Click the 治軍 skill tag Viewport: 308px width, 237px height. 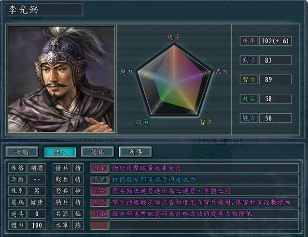99,168
